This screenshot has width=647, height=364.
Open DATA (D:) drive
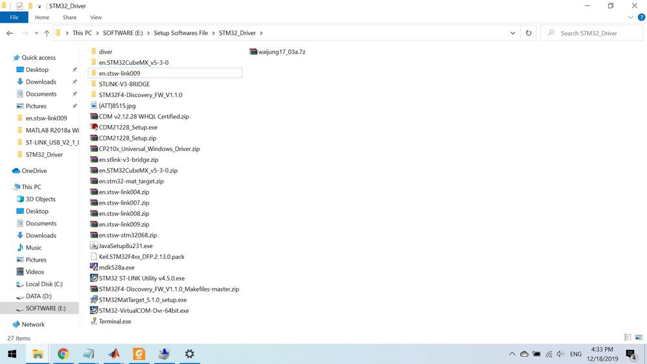tap(34, 296)
